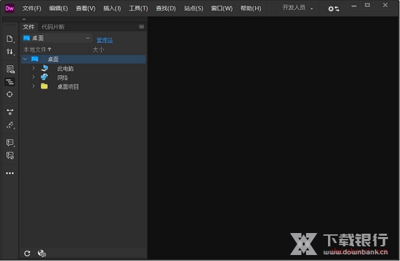Click the 此电脑 computer icon
This screenshot has height=261, width=400.
[45, 68]
